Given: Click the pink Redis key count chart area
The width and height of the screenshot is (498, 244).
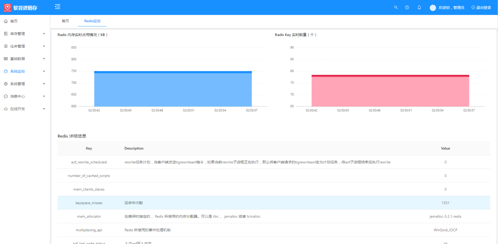Looking at the screenshot, I should 390,91.
